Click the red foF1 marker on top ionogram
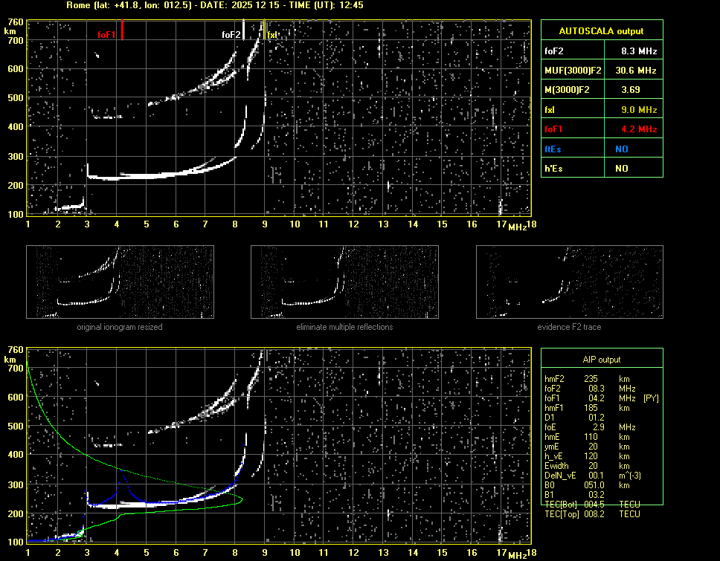720x561 pixels. point(122,30)
